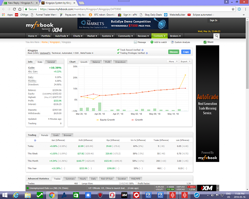This screenshot has width=249, height=199.
Task: Open the Profit chart tab
Action: [108, 62]
